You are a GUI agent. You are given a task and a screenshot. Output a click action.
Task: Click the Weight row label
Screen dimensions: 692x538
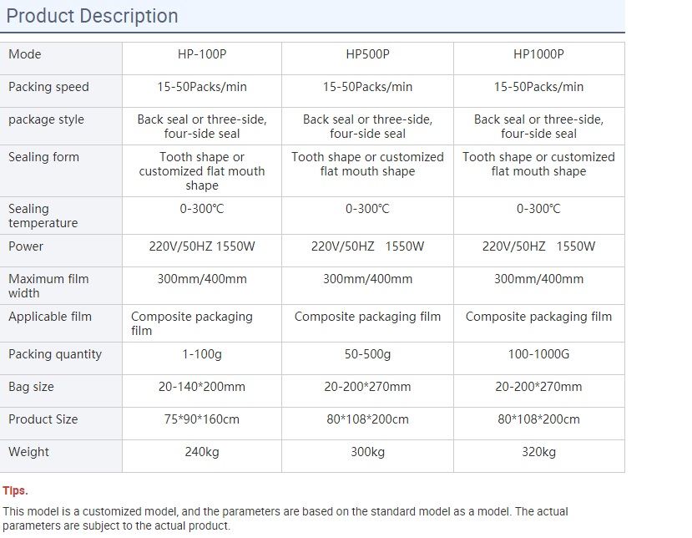click(28, 452)
